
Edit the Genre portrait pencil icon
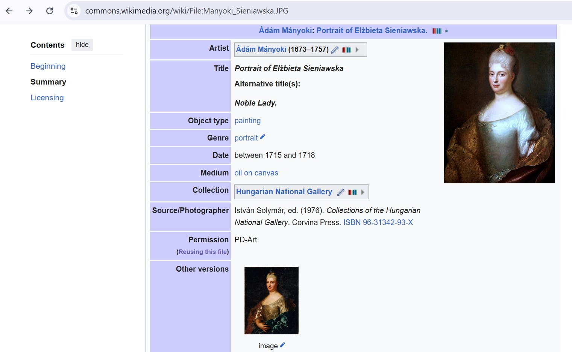[262, 137]
